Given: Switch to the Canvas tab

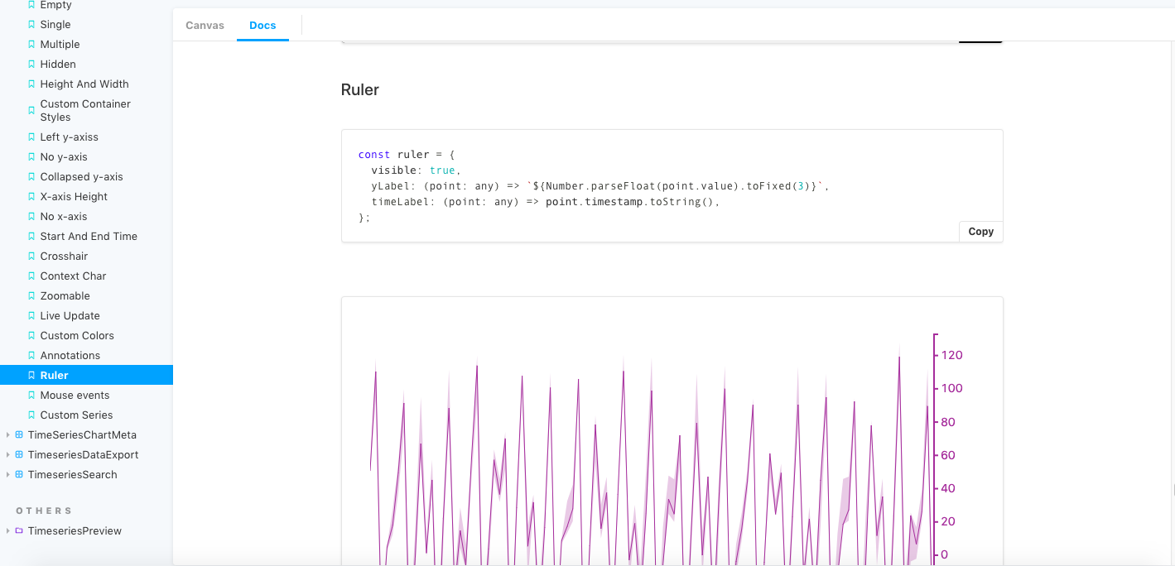Looking at the screenshot, I should click(205, 25).
